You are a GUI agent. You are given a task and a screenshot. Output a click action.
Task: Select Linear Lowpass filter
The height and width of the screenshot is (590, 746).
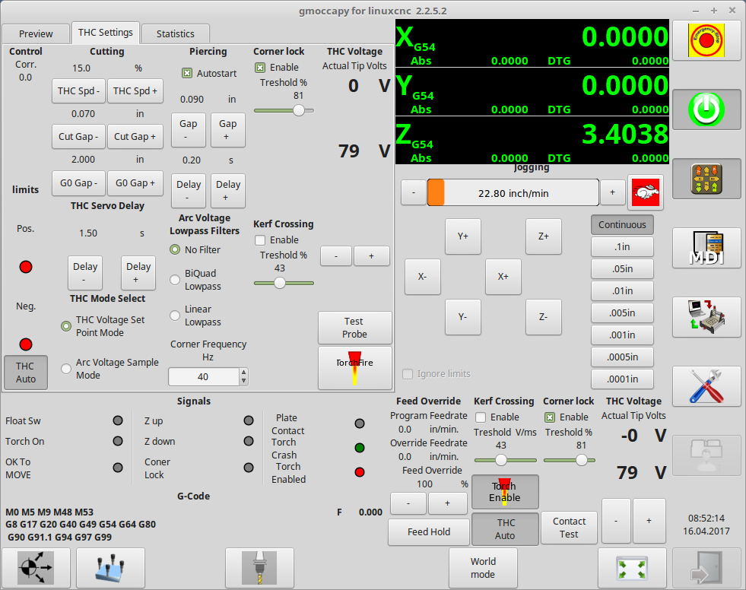click(175, 316)
